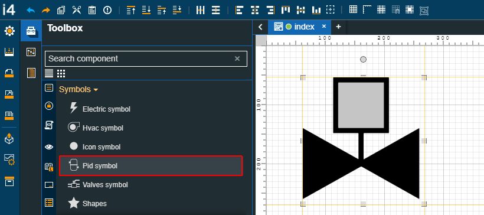Image resolution: width=484 pixels, height=215 pixels.
Task: Click the scissors cut icon
Action: tap(76, 10)
